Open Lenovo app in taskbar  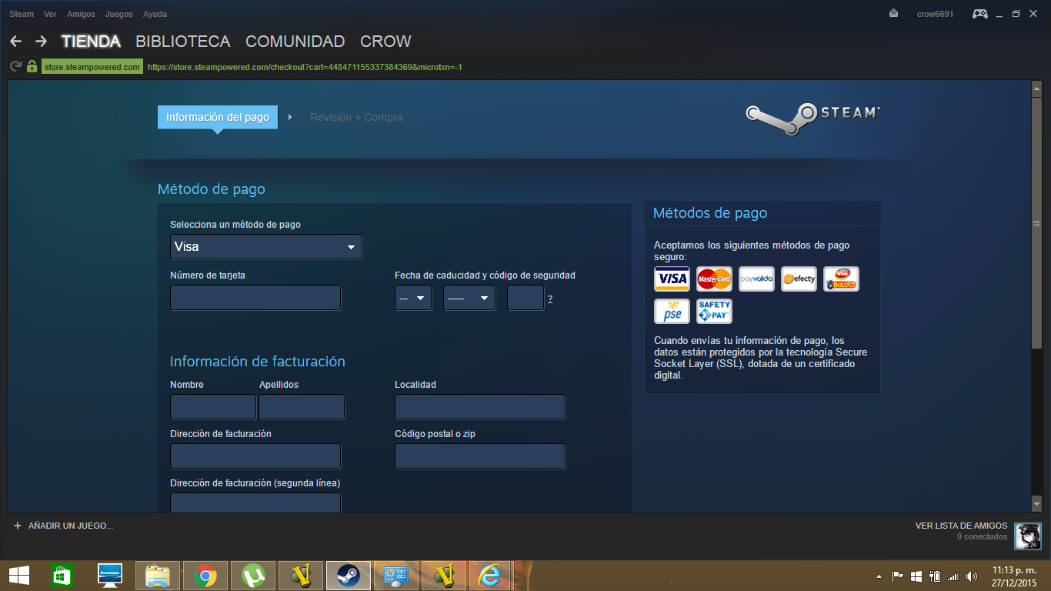click(x=111, y=575)
